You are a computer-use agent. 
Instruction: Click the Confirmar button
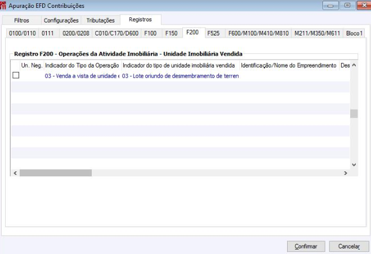pos(306,247)
